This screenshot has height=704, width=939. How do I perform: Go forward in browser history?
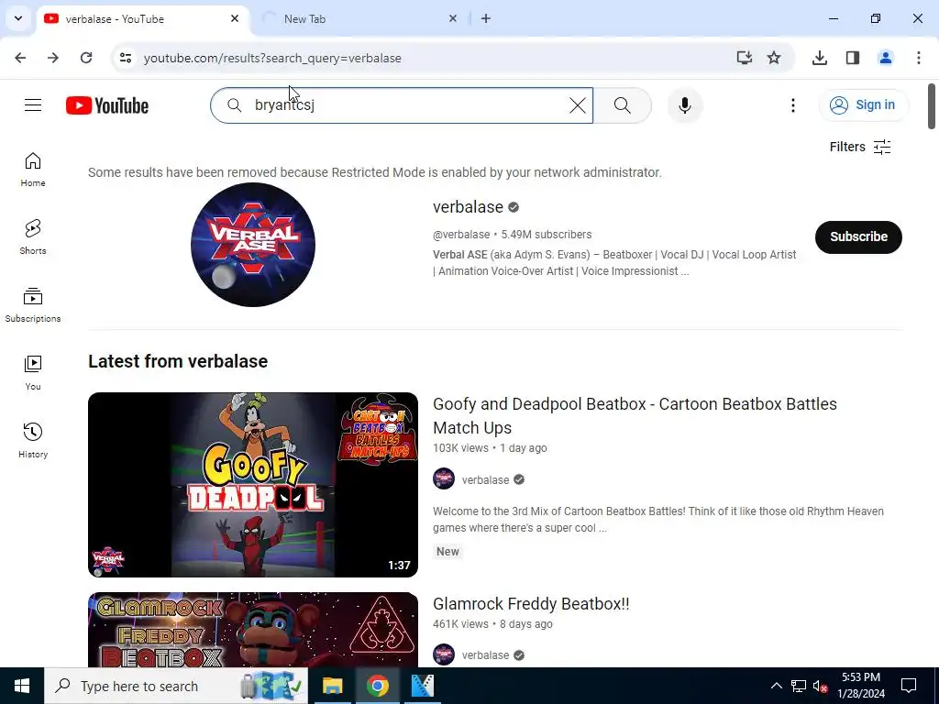[53, 58]
